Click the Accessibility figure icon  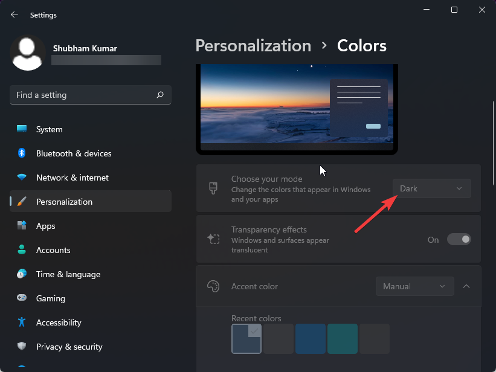22,322
